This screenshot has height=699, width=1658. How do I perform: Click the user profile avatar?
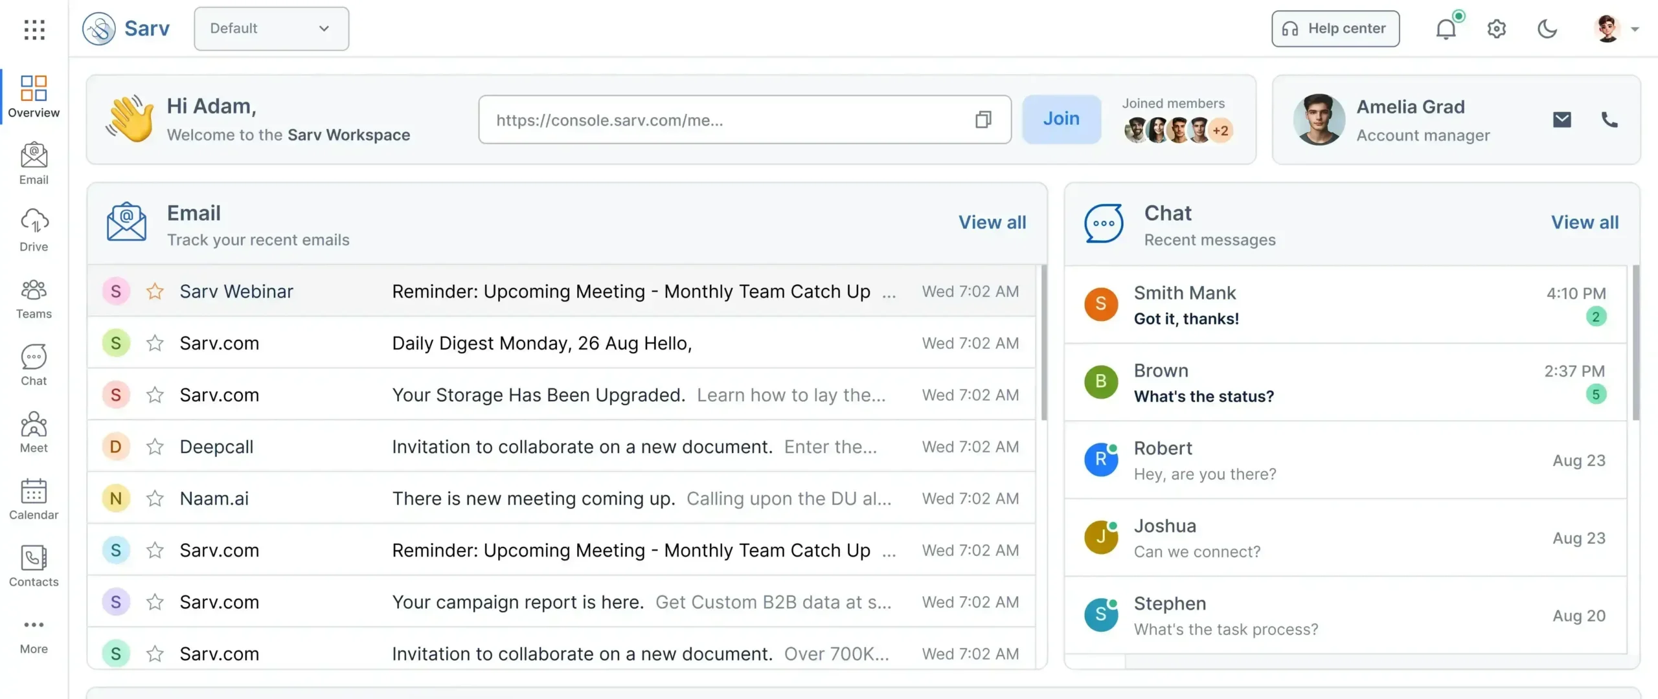click(x=1607, y=28)
